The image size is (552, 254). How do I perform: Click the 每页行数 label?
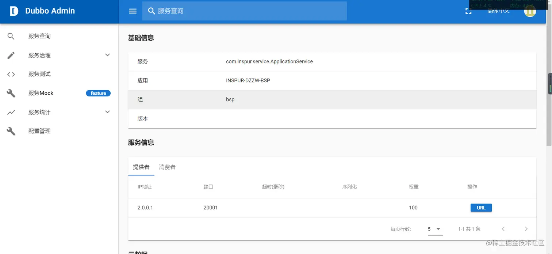401,229
